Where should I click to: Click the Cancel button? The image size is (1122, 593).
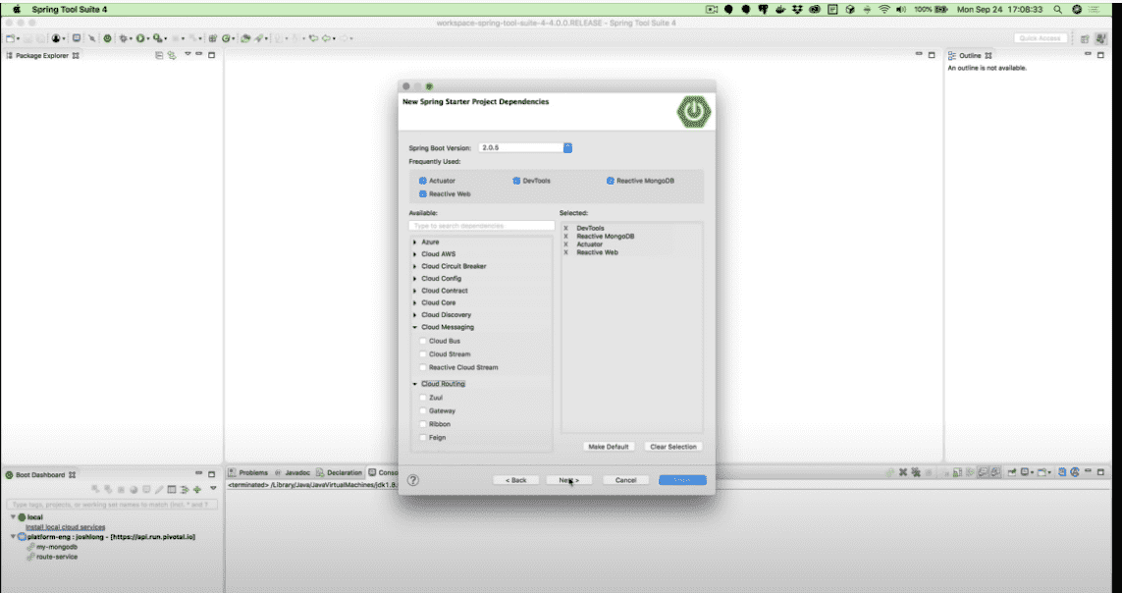click(625, 480)
